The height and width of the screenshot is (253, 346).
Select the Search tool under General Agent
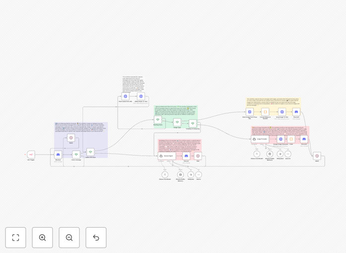(199, 174)
